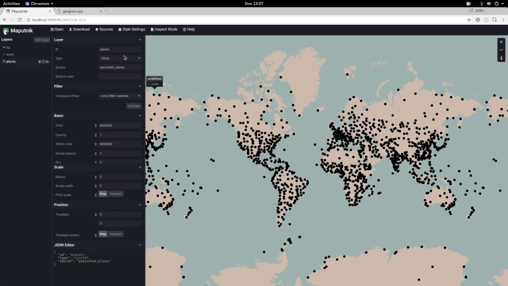Click the function icon next to Translate
508x286 pixels.
point(96,214)
